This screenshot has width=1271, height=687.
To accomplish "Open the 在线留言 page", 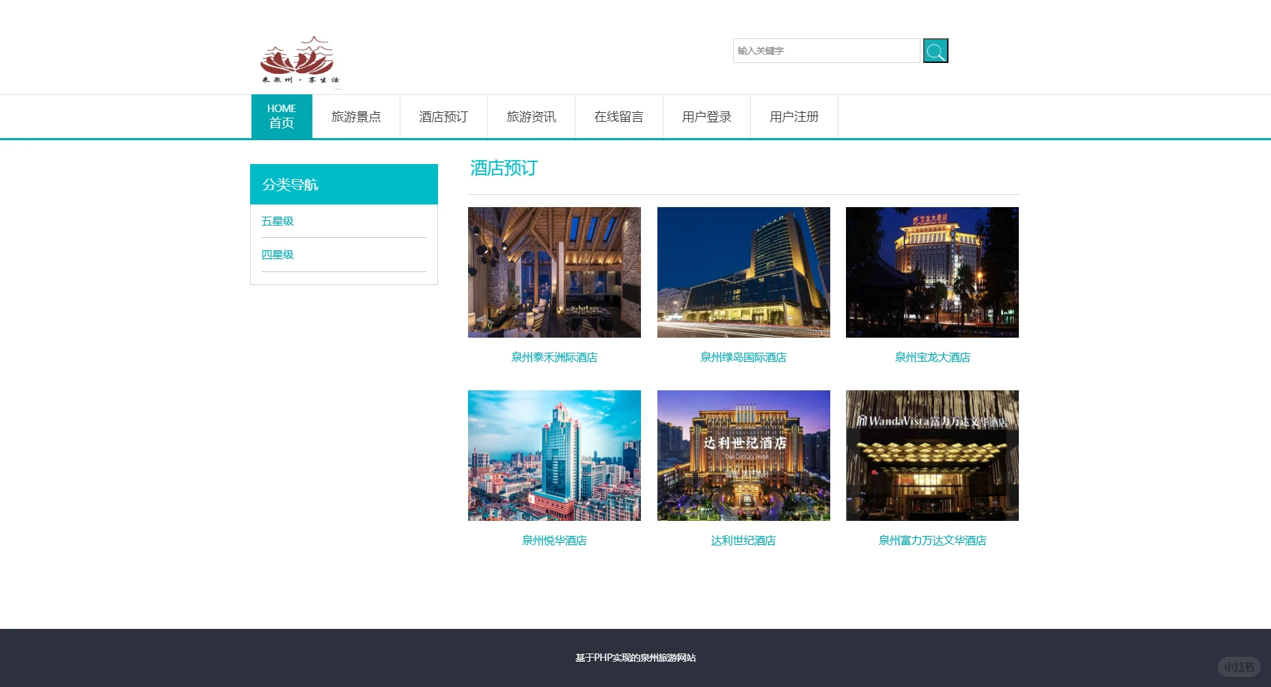I will [618, 116].
